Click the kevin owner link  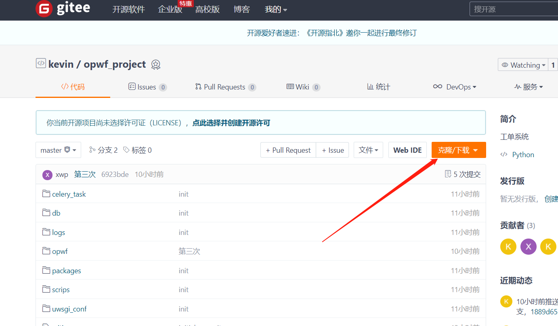tap(61, 64)
